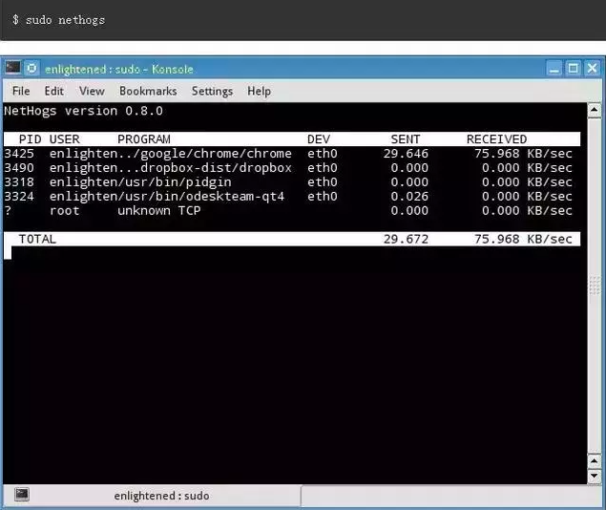Open the Help menu
Screen dimensions: 606x510
(259, 92)
